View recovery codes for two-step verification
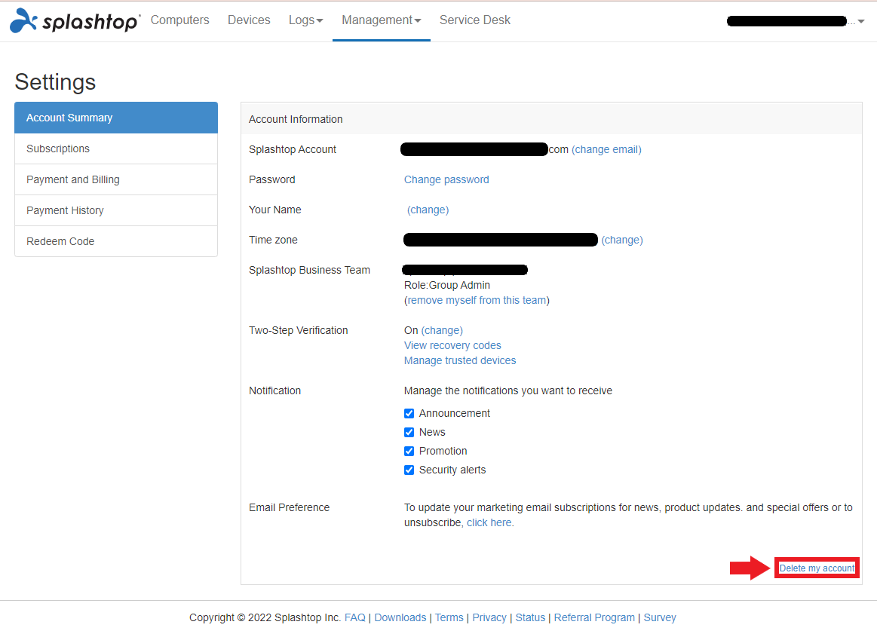This screenshot has height=637, width=877. 452,345
